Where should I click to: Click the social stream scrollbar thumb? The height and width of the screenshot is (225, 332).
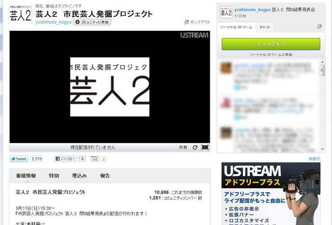[322, 70]
